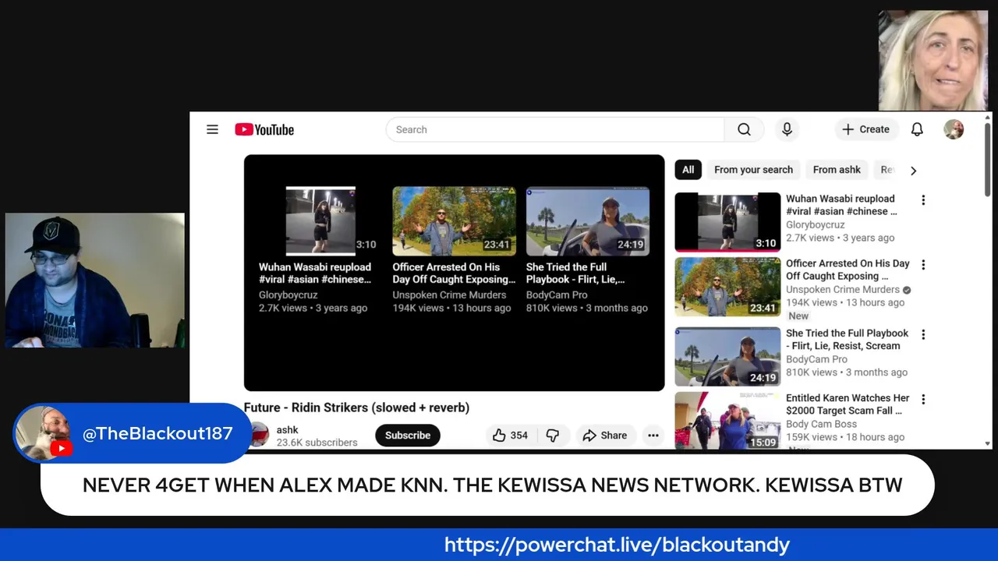Click 23.6K subscribers text
The height and width of the screenshot is (561, 998).
pyautogui.click(x=317, y=442)
